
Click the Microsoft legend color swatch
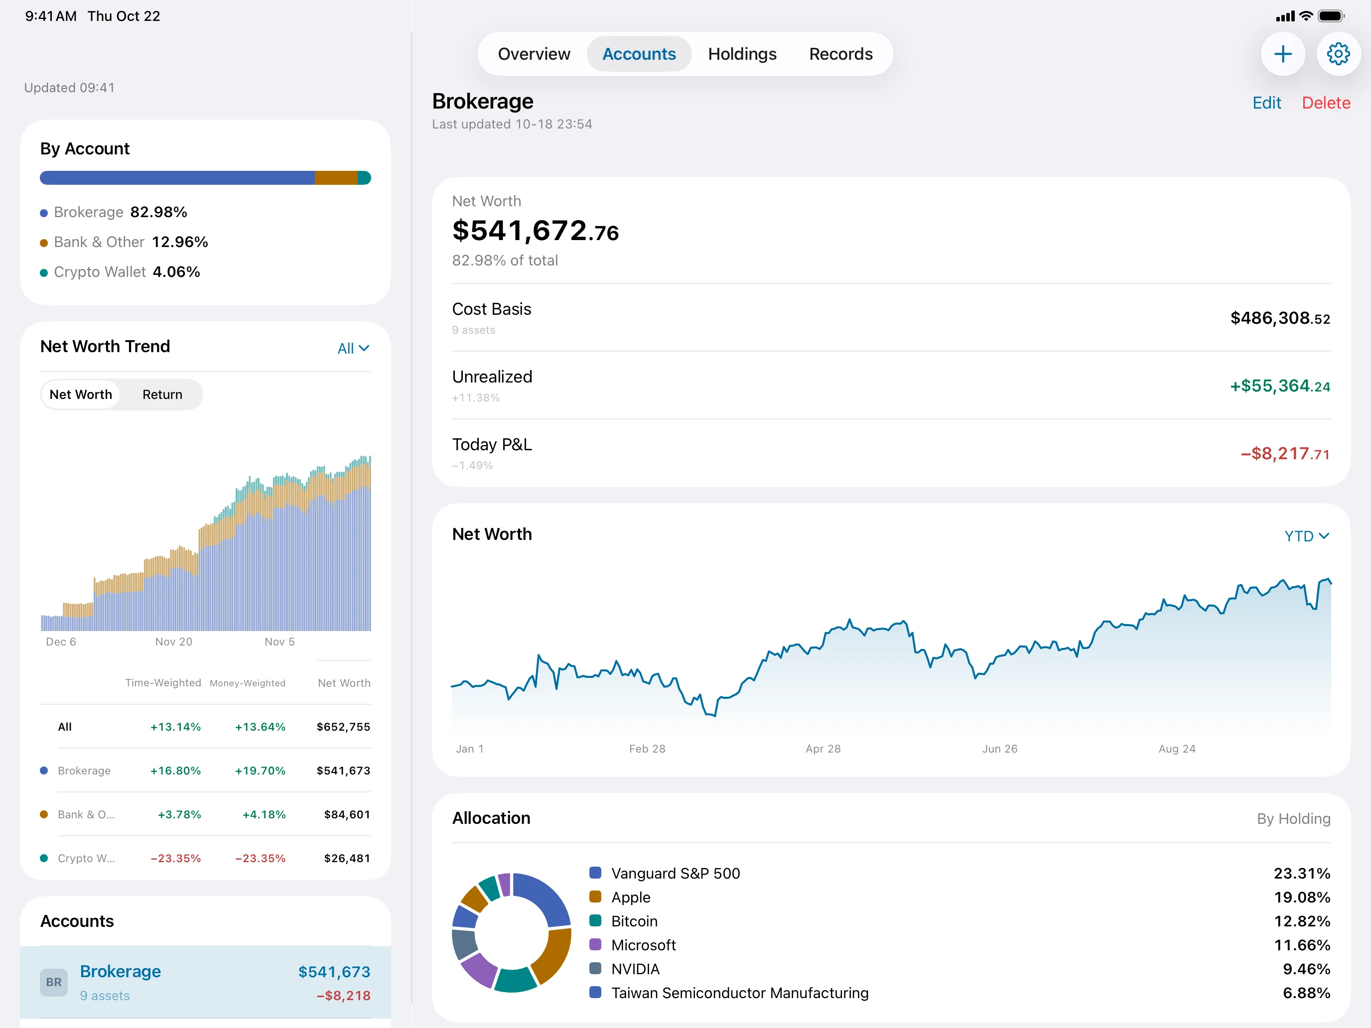point(595,944)
